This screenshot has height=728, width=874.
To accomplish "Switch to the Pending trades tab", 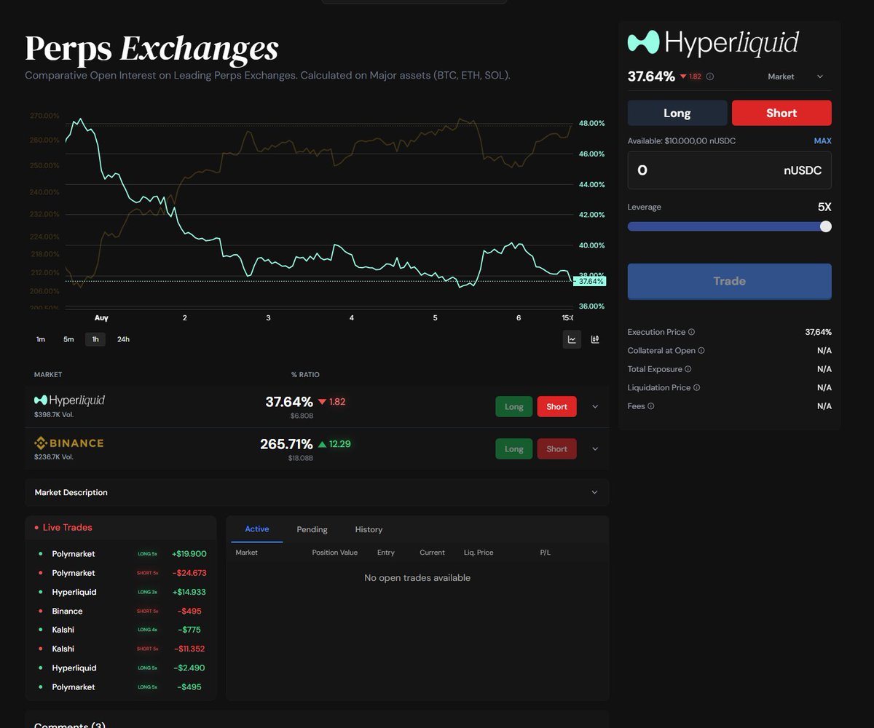I will click(x=312, y=529).
